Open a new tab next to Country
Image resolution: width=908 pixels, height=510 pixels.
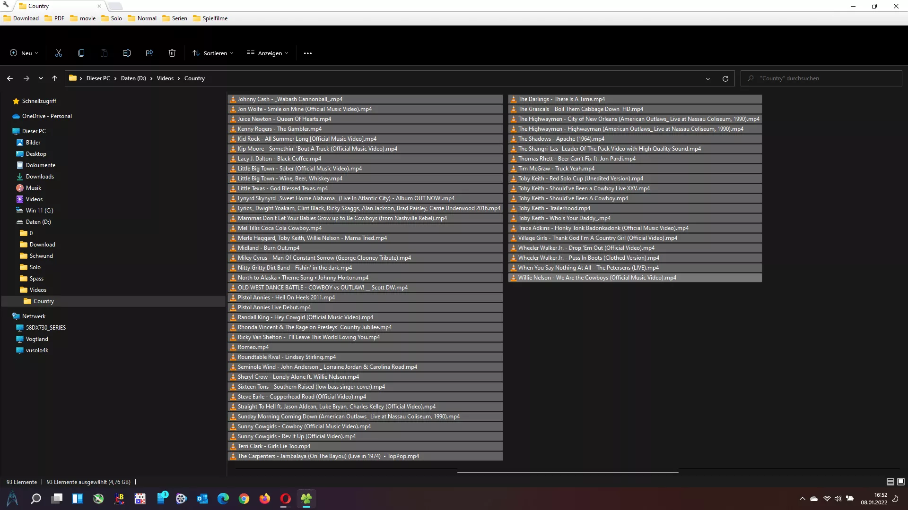pos(115,6)
